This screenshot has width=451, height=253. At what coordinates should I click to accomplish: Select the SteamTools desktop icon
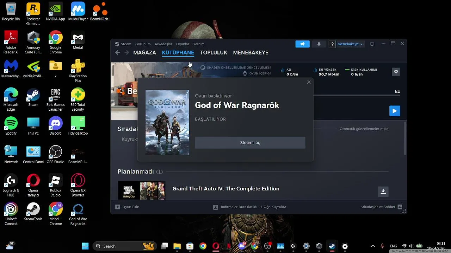coord(33,212)
